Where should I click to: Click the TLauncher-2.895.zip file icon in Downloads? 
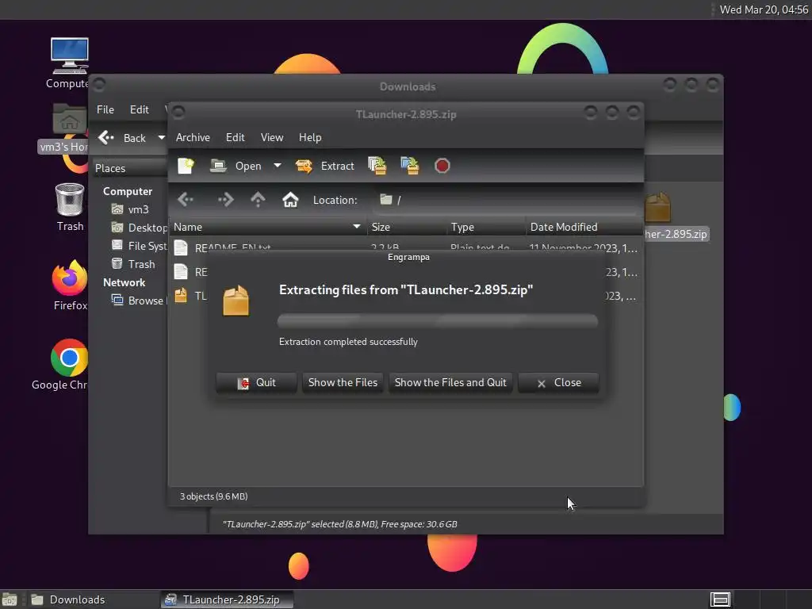coord(658,207)
